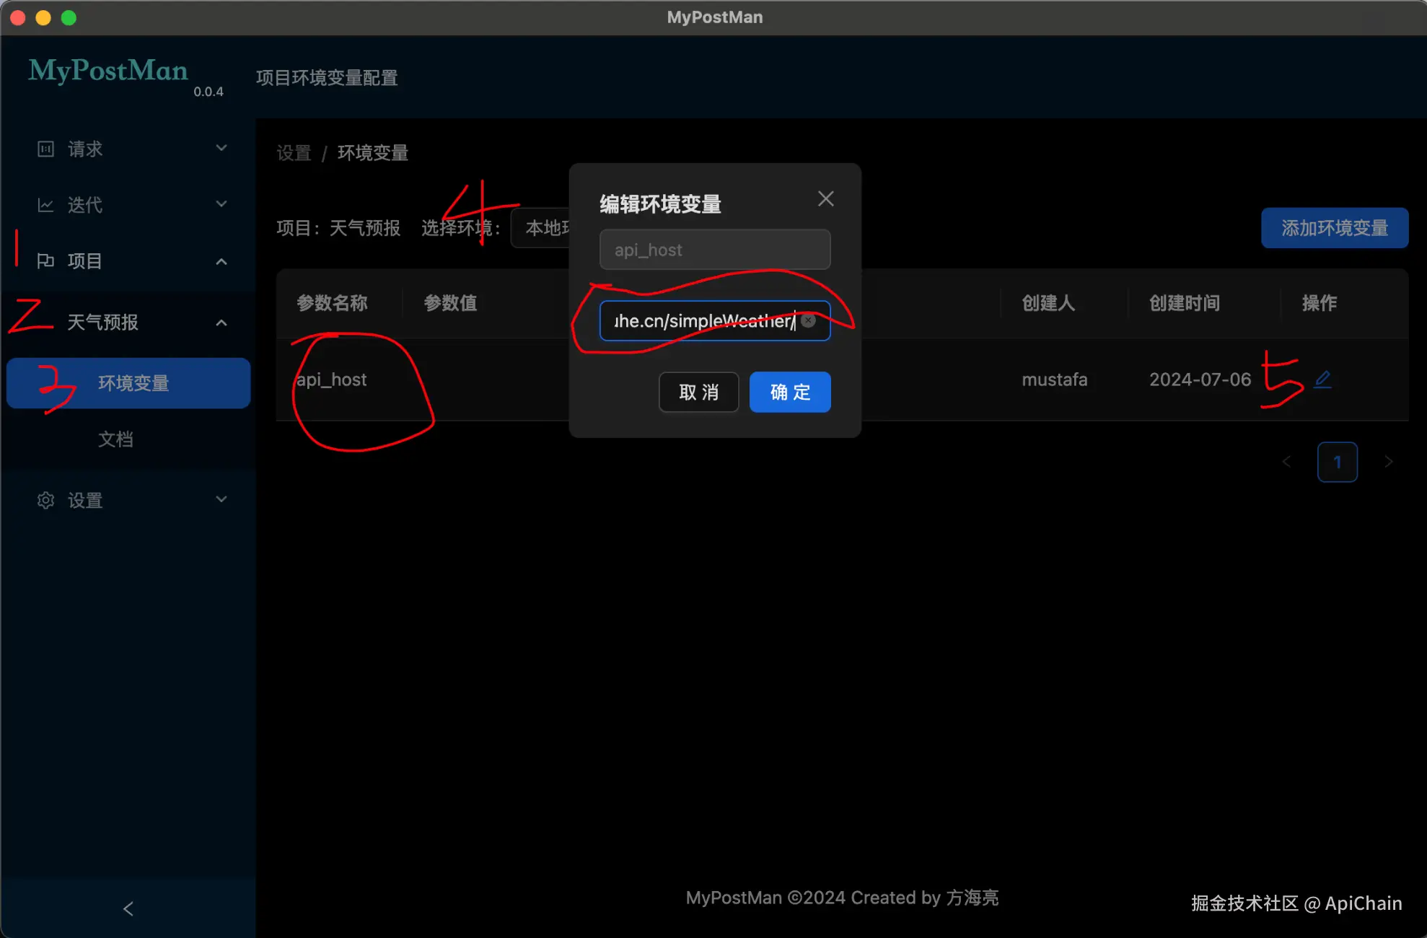Click the 项目 flag icon in sidebar
The image size is (1427, 938).
pos(45,260)
